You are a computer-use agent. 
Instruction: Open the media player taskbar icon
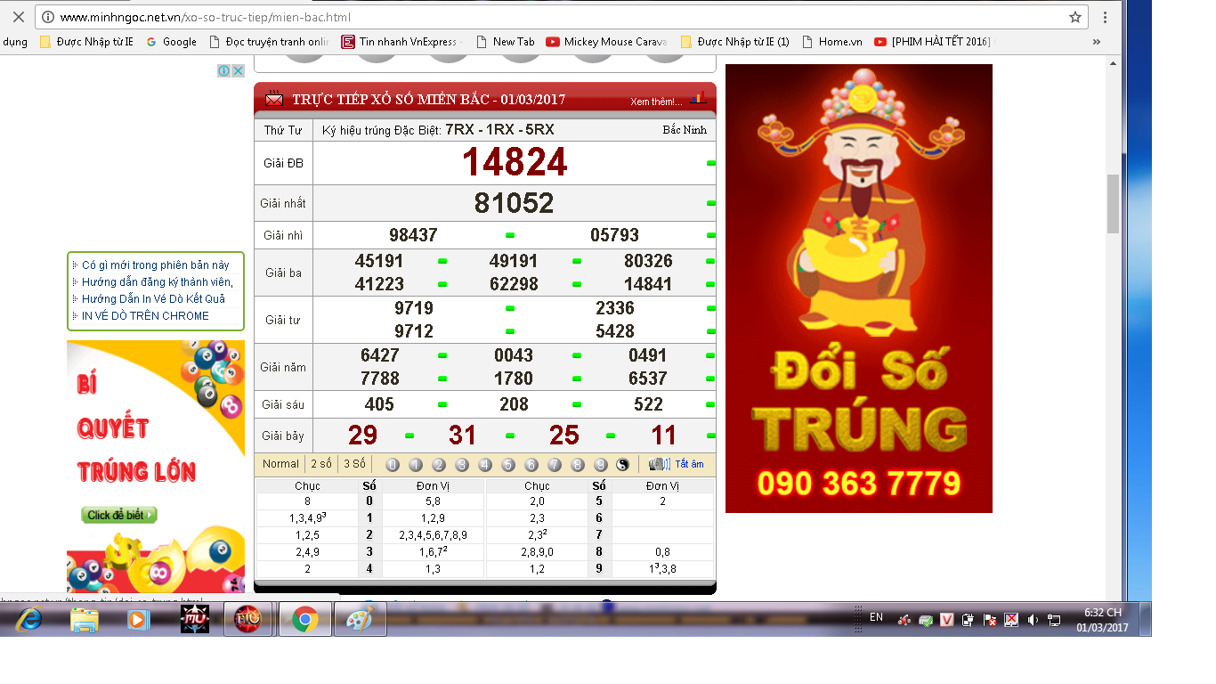pos(139,620)
